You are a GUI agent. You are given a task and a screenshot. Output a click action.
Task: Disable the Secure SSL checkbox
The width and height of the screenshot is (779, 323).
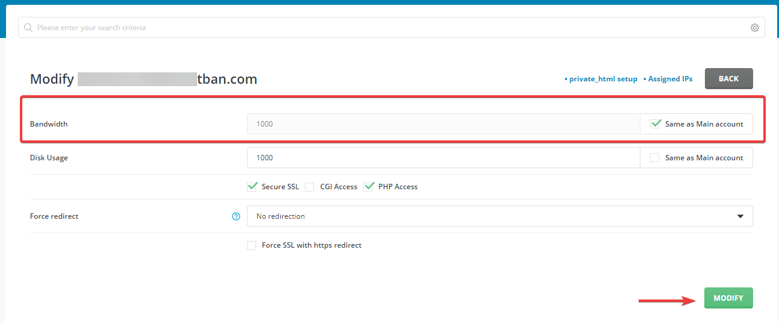pos(252,187)
